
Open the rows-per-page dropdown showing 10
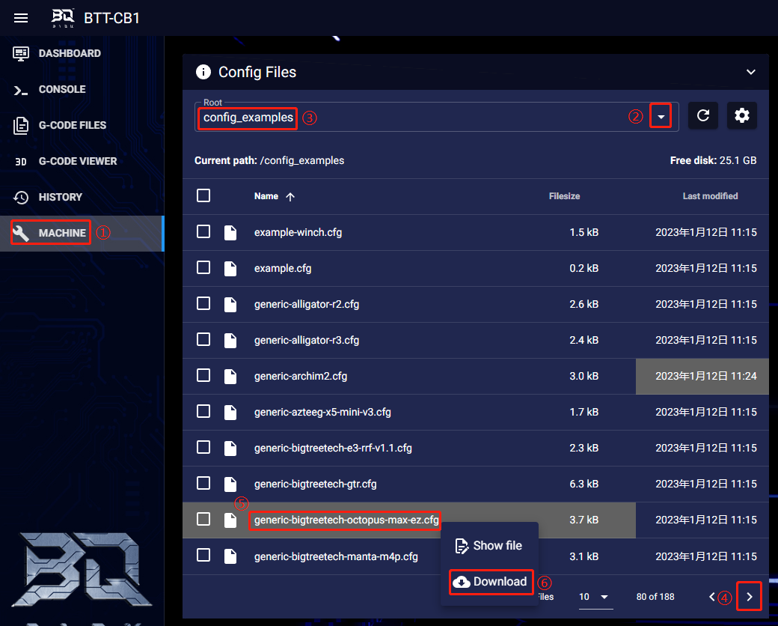(594, 597)
